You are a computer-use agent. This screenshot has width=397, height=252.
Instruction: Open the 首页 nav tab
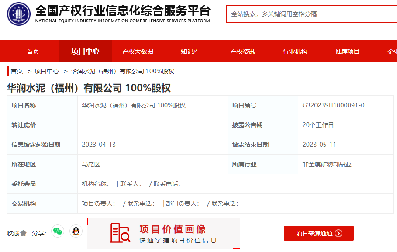[33, 52]
